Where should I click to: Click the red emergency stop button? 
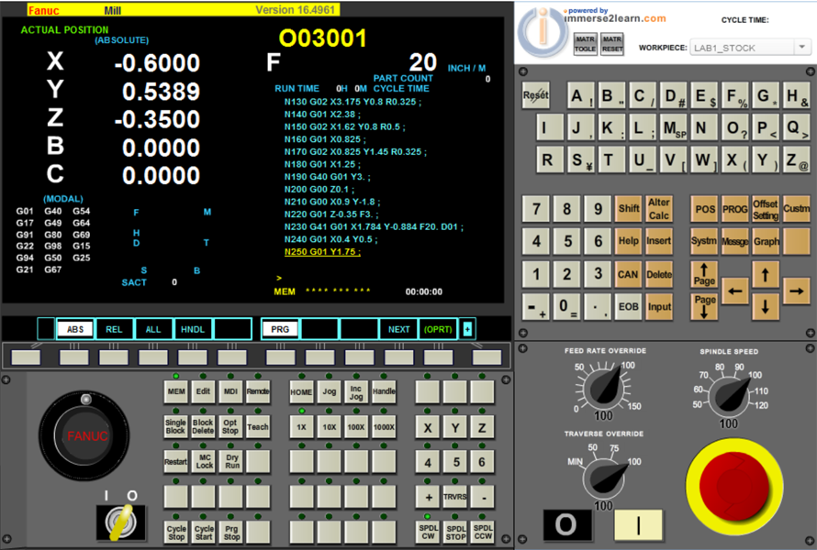click(734, 487)
